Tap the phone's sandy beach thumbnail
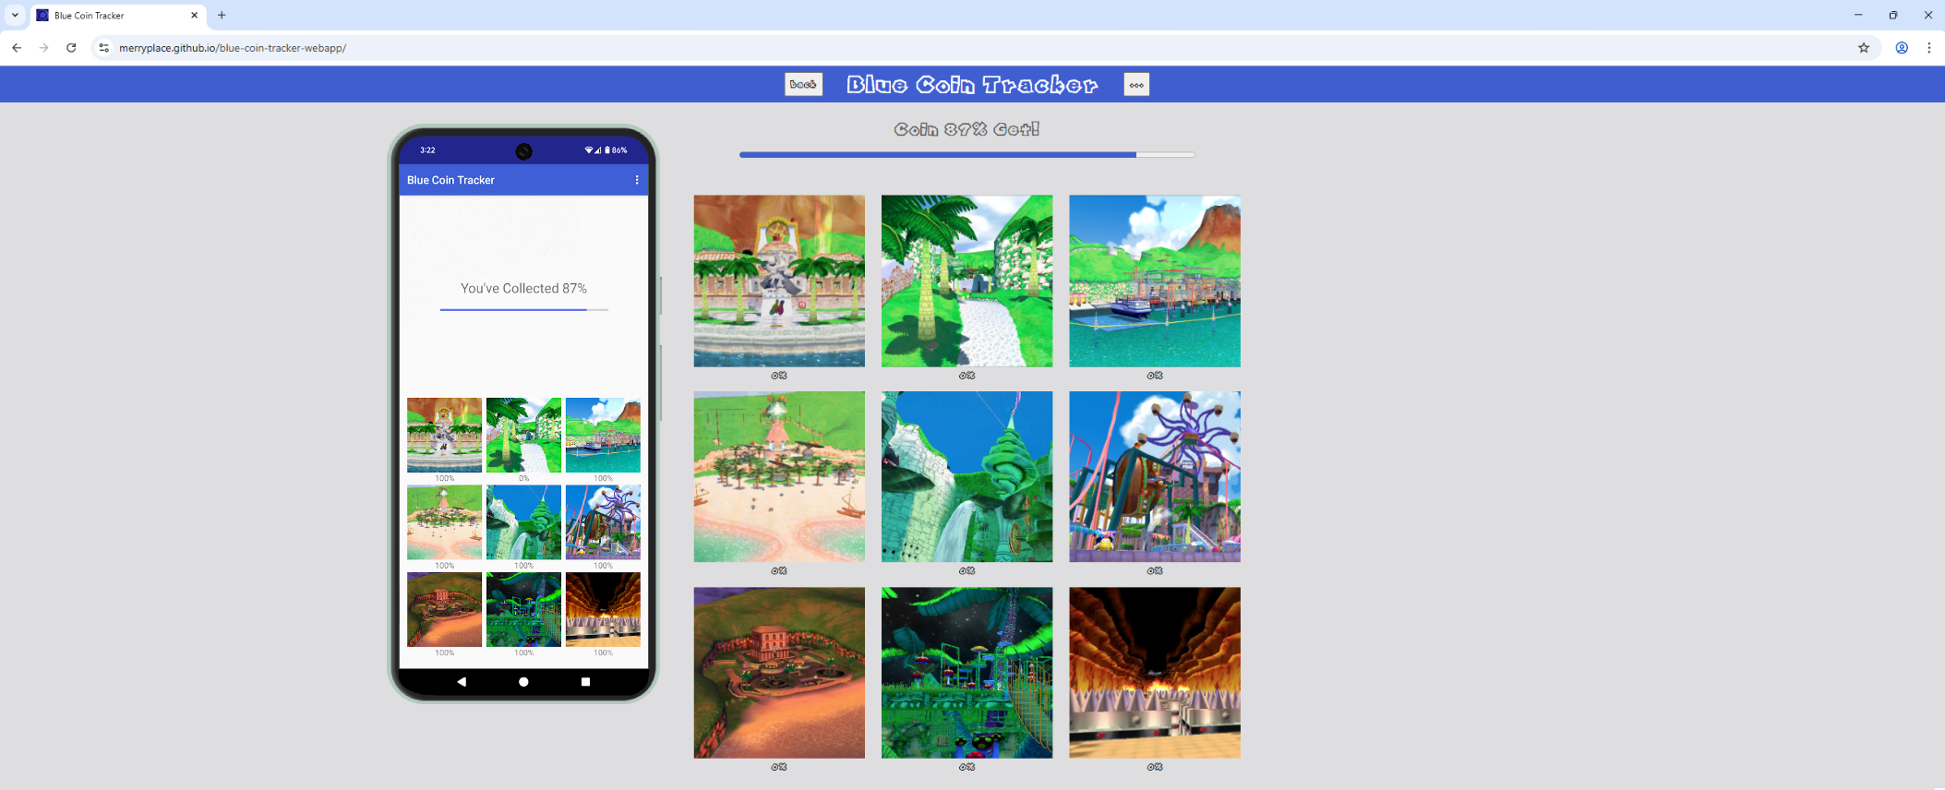1945x790 pixels. tap(444, 522)
